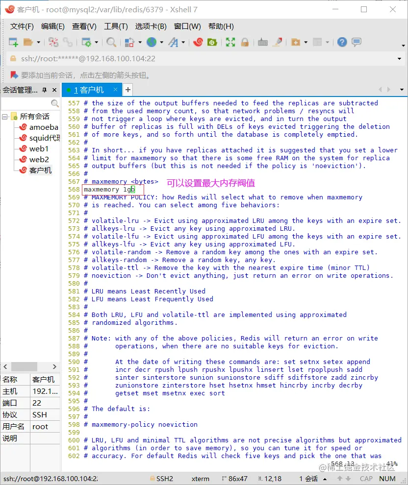The width and height of the screenshot is (408, 485).
Task: Close the session manager panel
Action: pyautogui.click(x=54, y=90)
